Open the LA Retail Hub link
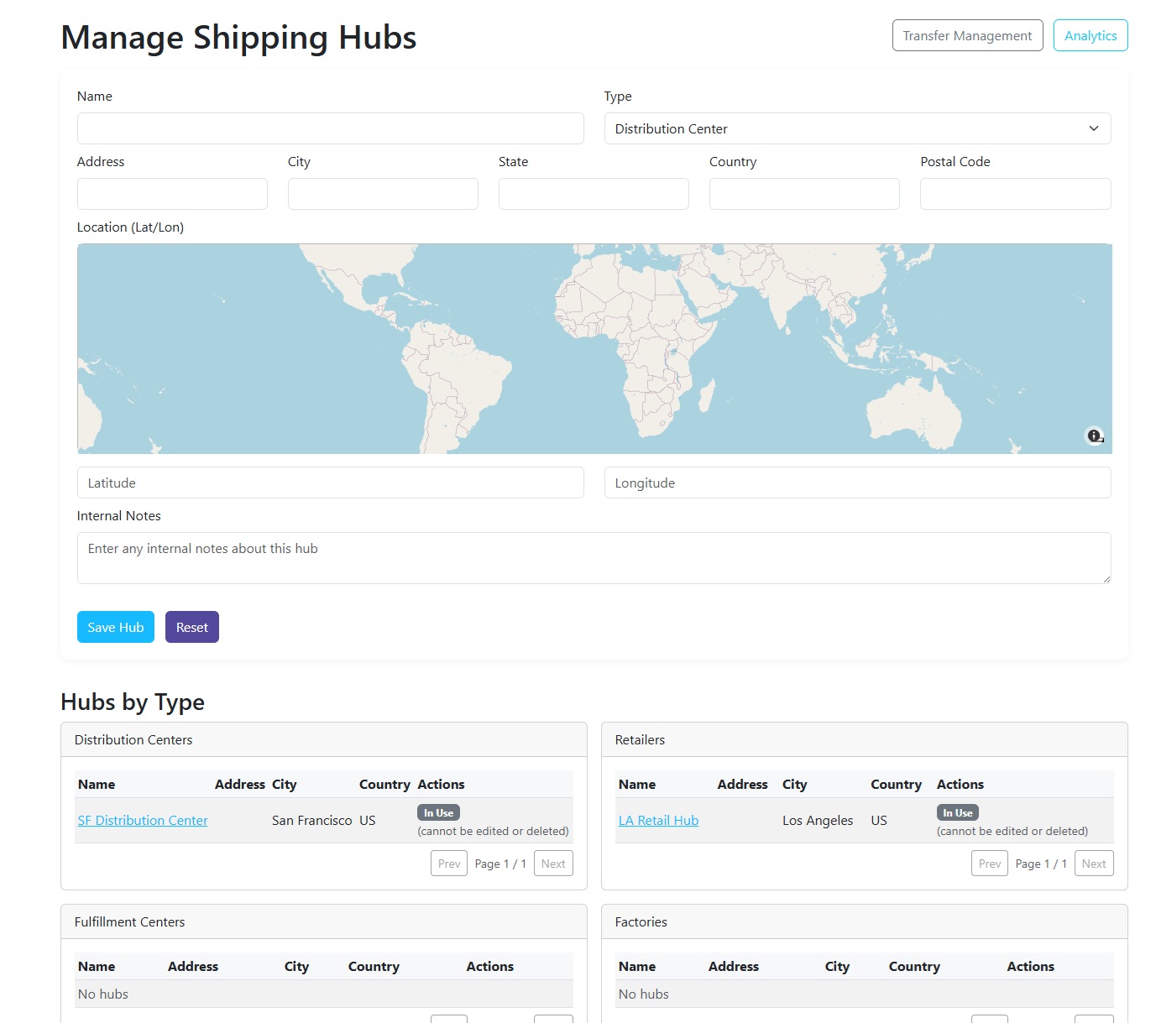 (x=658, y=820)
